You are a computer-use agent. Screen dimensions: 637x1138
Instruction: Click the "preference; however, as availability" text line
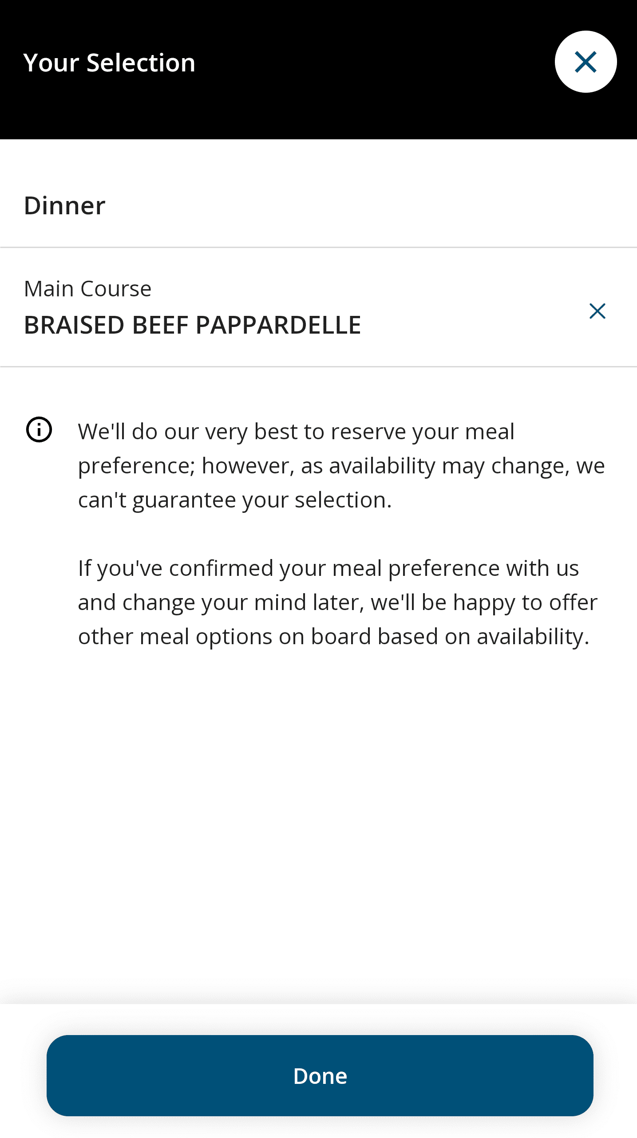coord(341,466)
